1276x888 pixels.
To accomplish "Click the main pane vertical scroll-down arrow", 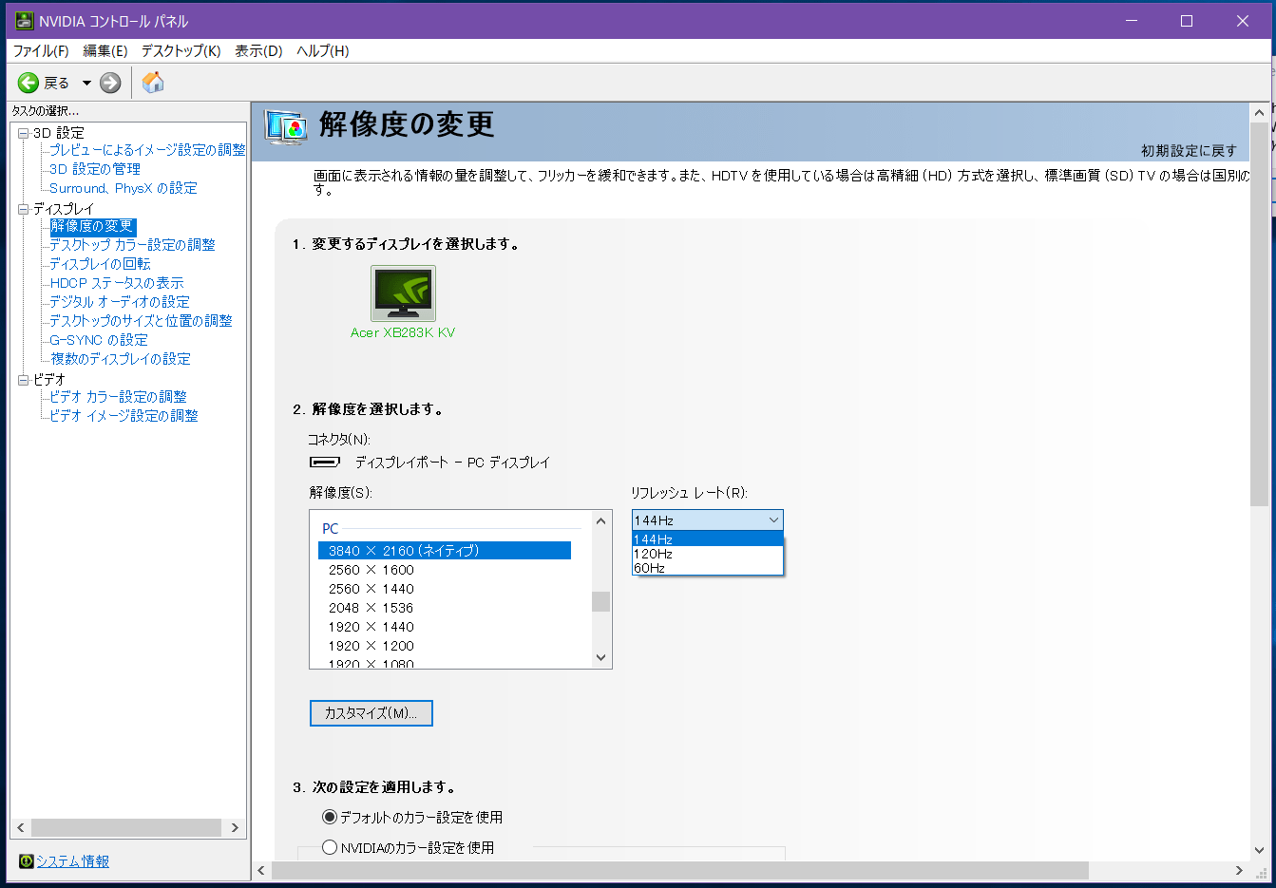I will (x=1260, y=851).
